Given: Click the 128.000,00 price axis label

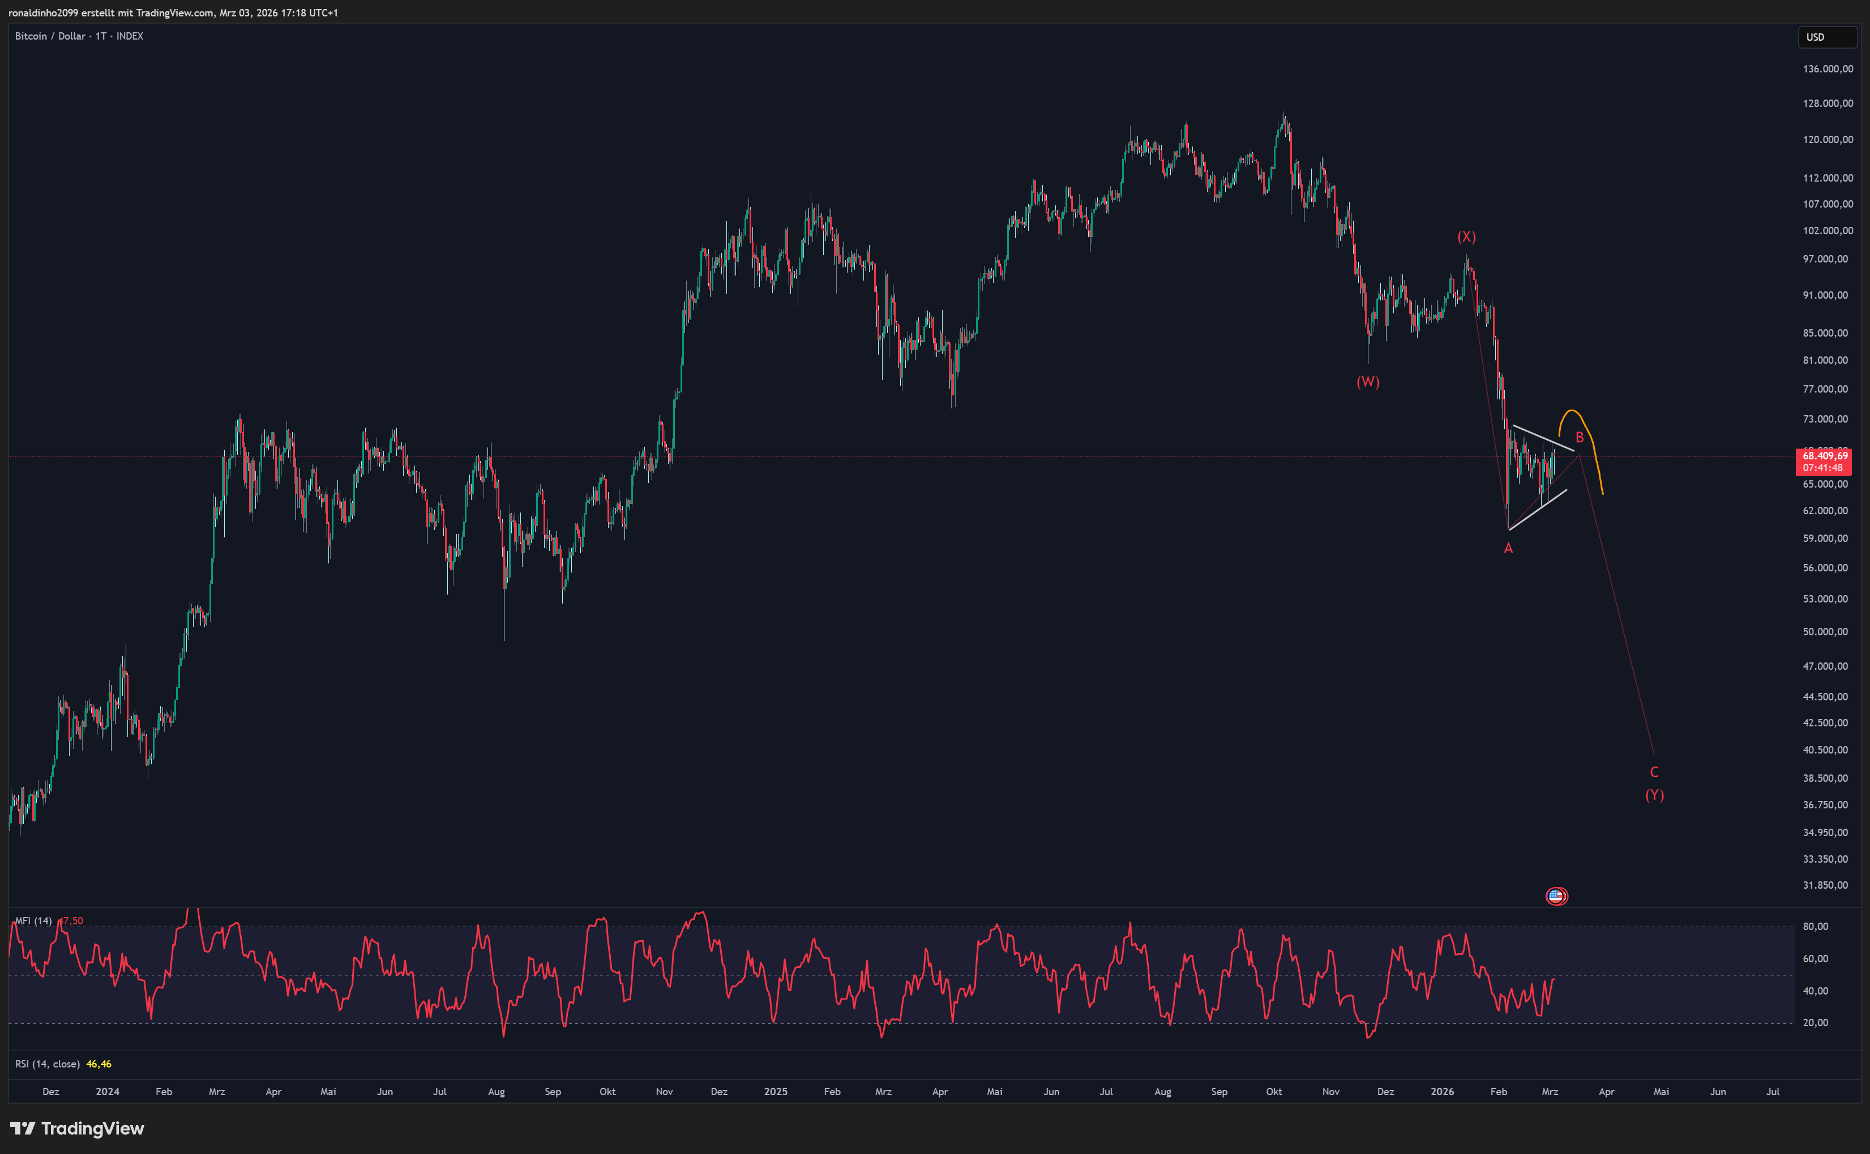Looking at the screenshot, I should (x=1827, y=103).
